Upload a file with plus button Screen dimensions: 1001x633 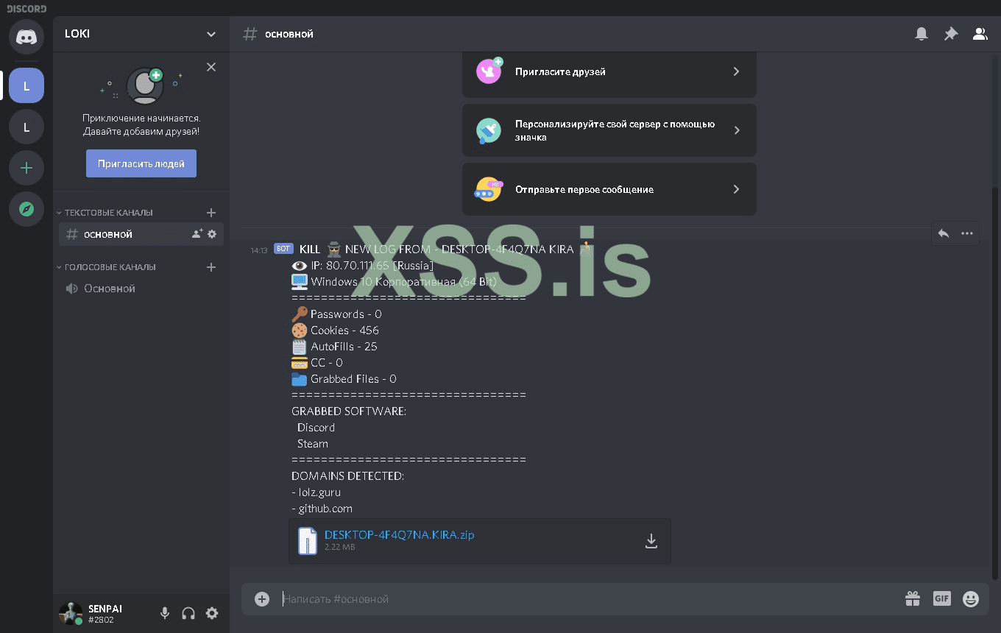262,599
